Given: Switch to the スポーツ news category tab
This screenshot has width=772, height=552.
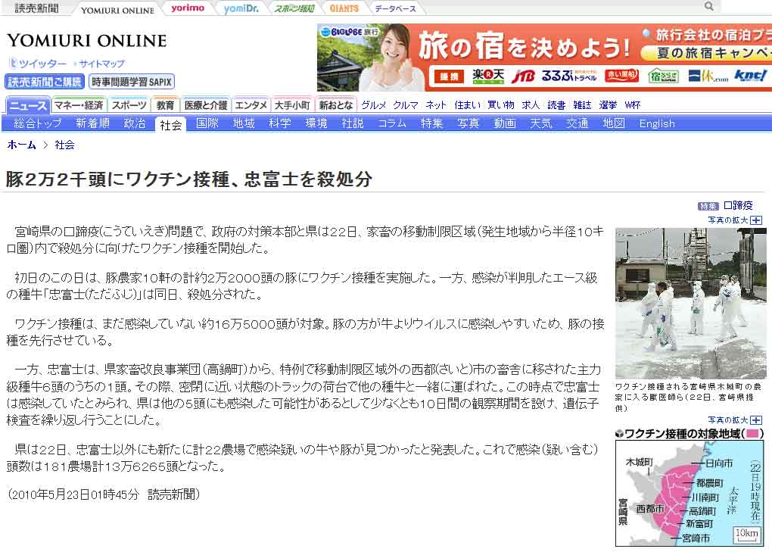Looking at the screenshot, I should (129, 105).
